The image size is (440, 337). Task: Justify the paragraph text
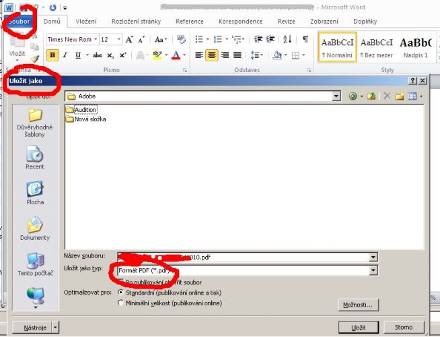(x=237, y=55)
